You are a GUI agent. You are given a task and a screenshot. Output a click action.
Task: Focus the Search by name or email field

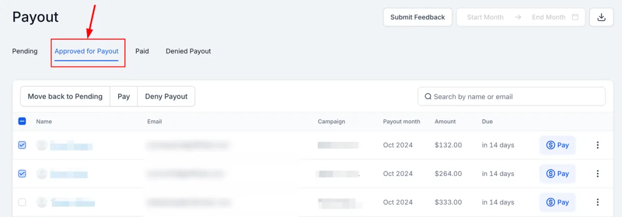512,96
